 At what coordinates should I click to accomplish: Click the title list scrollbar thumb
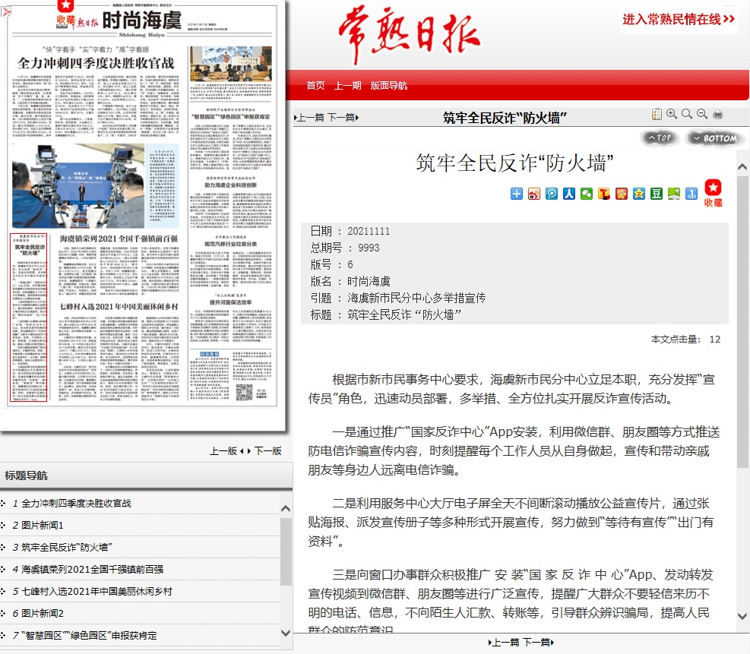(286, 551)
